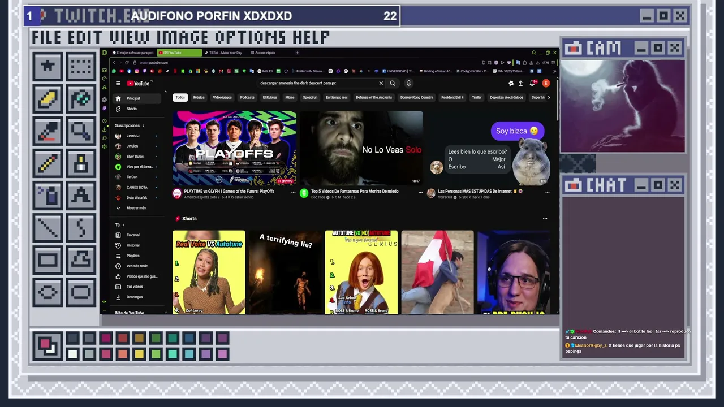Switch to the Acceso rápido browser tab
Image resolution: width=724 pixels, height=407 pixels.
[265, 53]
